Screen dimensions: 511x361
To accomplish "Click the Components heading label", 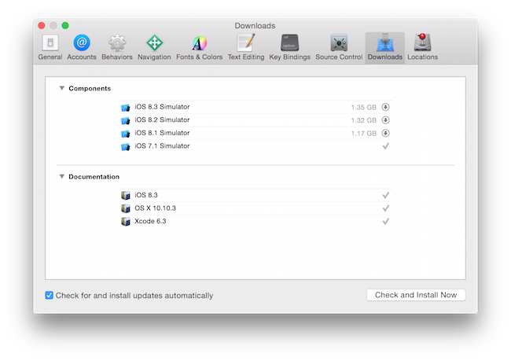I will (x=90, y=88).
